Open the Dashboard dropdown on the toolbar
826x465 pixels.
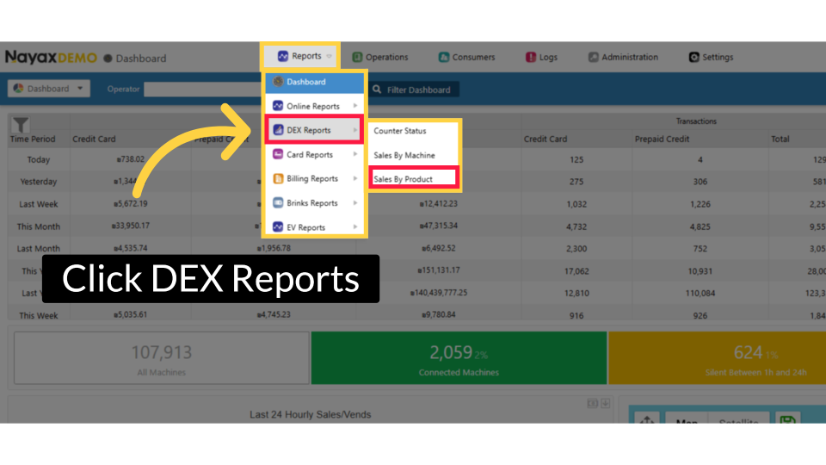(48, 89)
